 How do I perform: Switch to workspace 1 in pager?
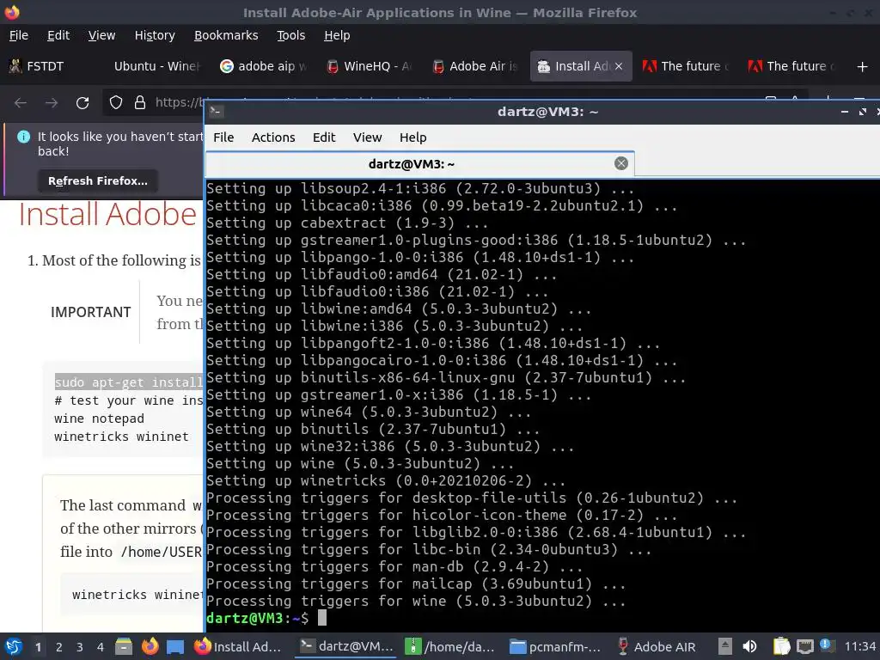(38, 647)
